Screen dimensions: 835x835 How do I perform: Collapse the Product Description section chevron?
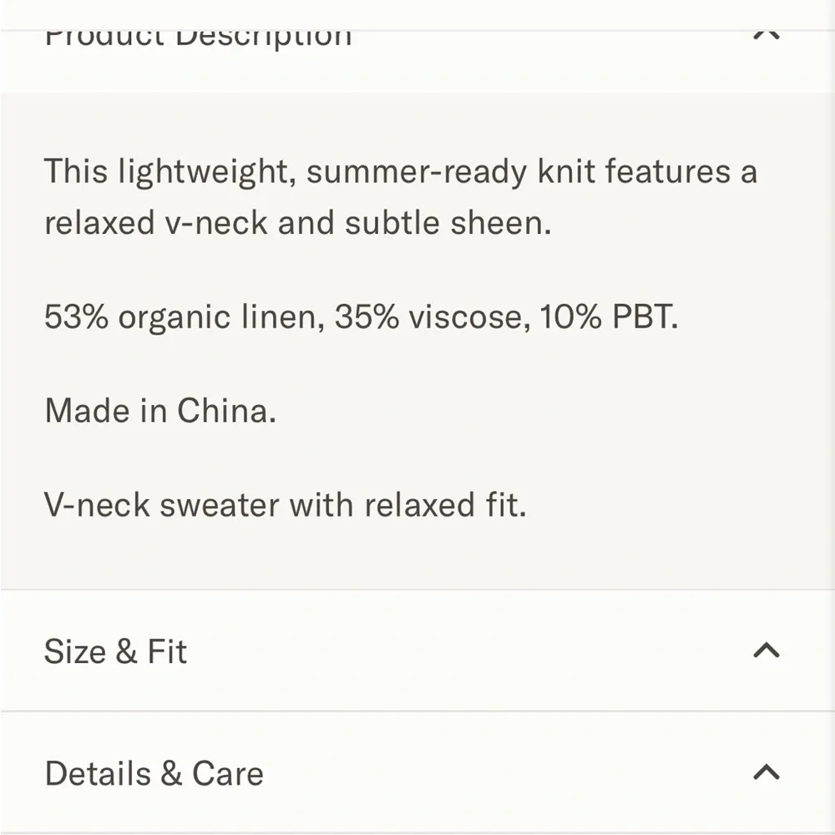point(767,35)
